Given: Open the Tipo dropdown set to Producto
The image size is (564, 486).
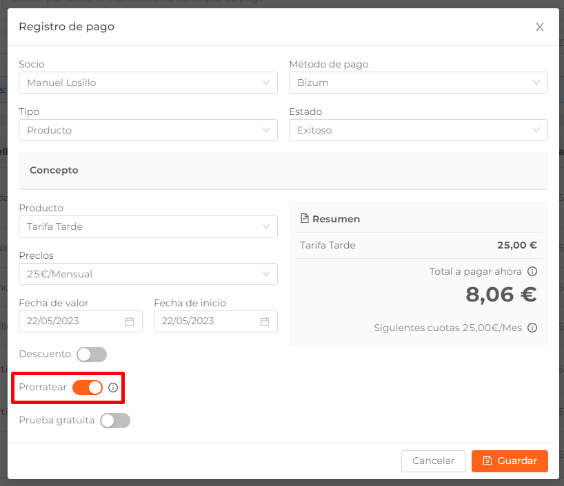Looking at the screenshot, I should pyautogui.click(x=148, y=130).
